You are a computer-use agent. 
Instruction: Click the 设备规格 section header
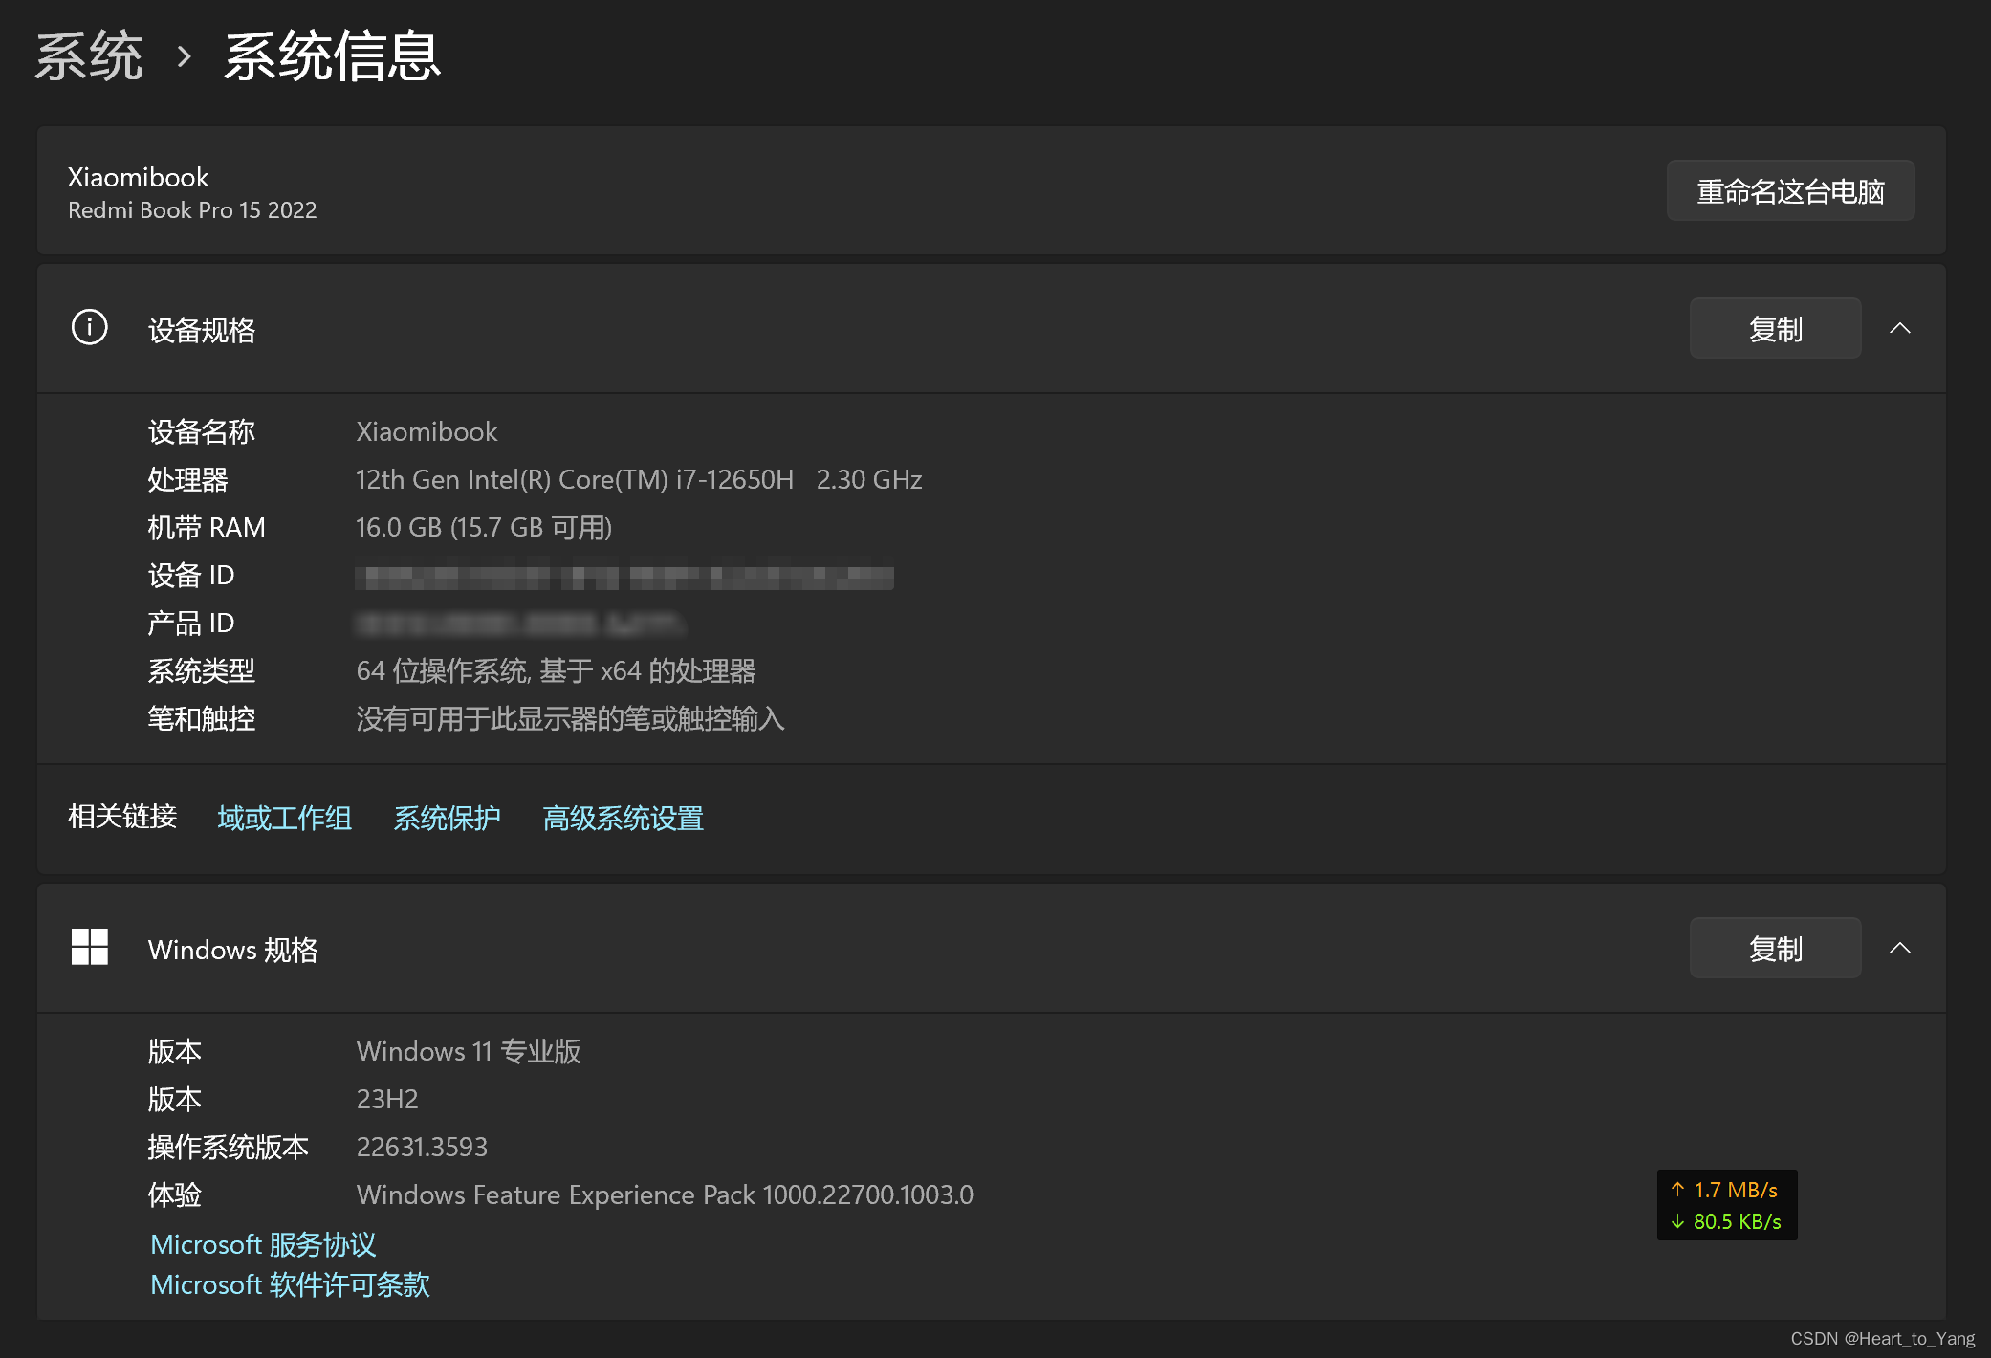pos(202,330)
